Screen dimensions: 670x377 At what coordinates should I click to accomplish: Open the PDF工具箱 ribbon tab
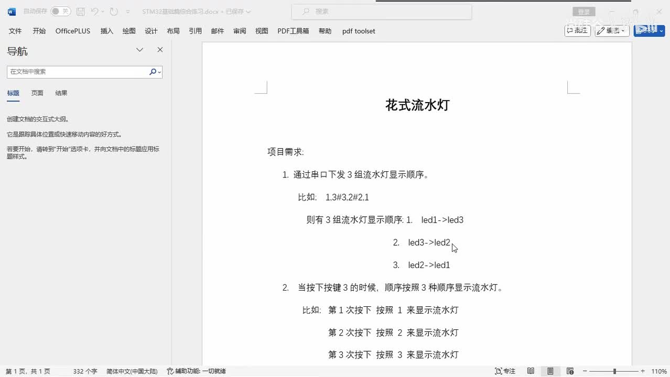point(293,31)
